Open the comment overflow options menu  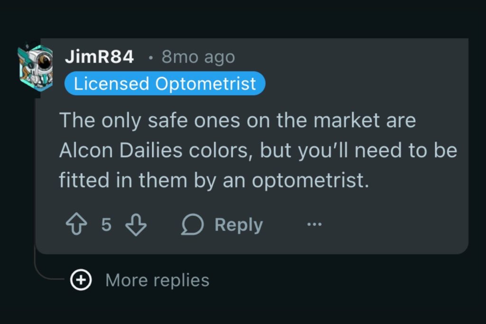(x=315, y=224)
